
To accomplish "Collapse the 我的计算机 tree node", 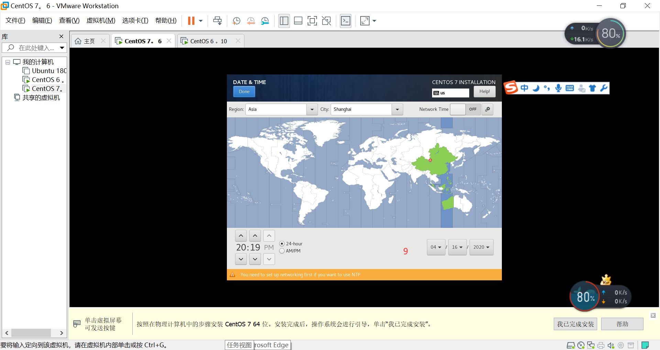I will (x=8, y=62).
